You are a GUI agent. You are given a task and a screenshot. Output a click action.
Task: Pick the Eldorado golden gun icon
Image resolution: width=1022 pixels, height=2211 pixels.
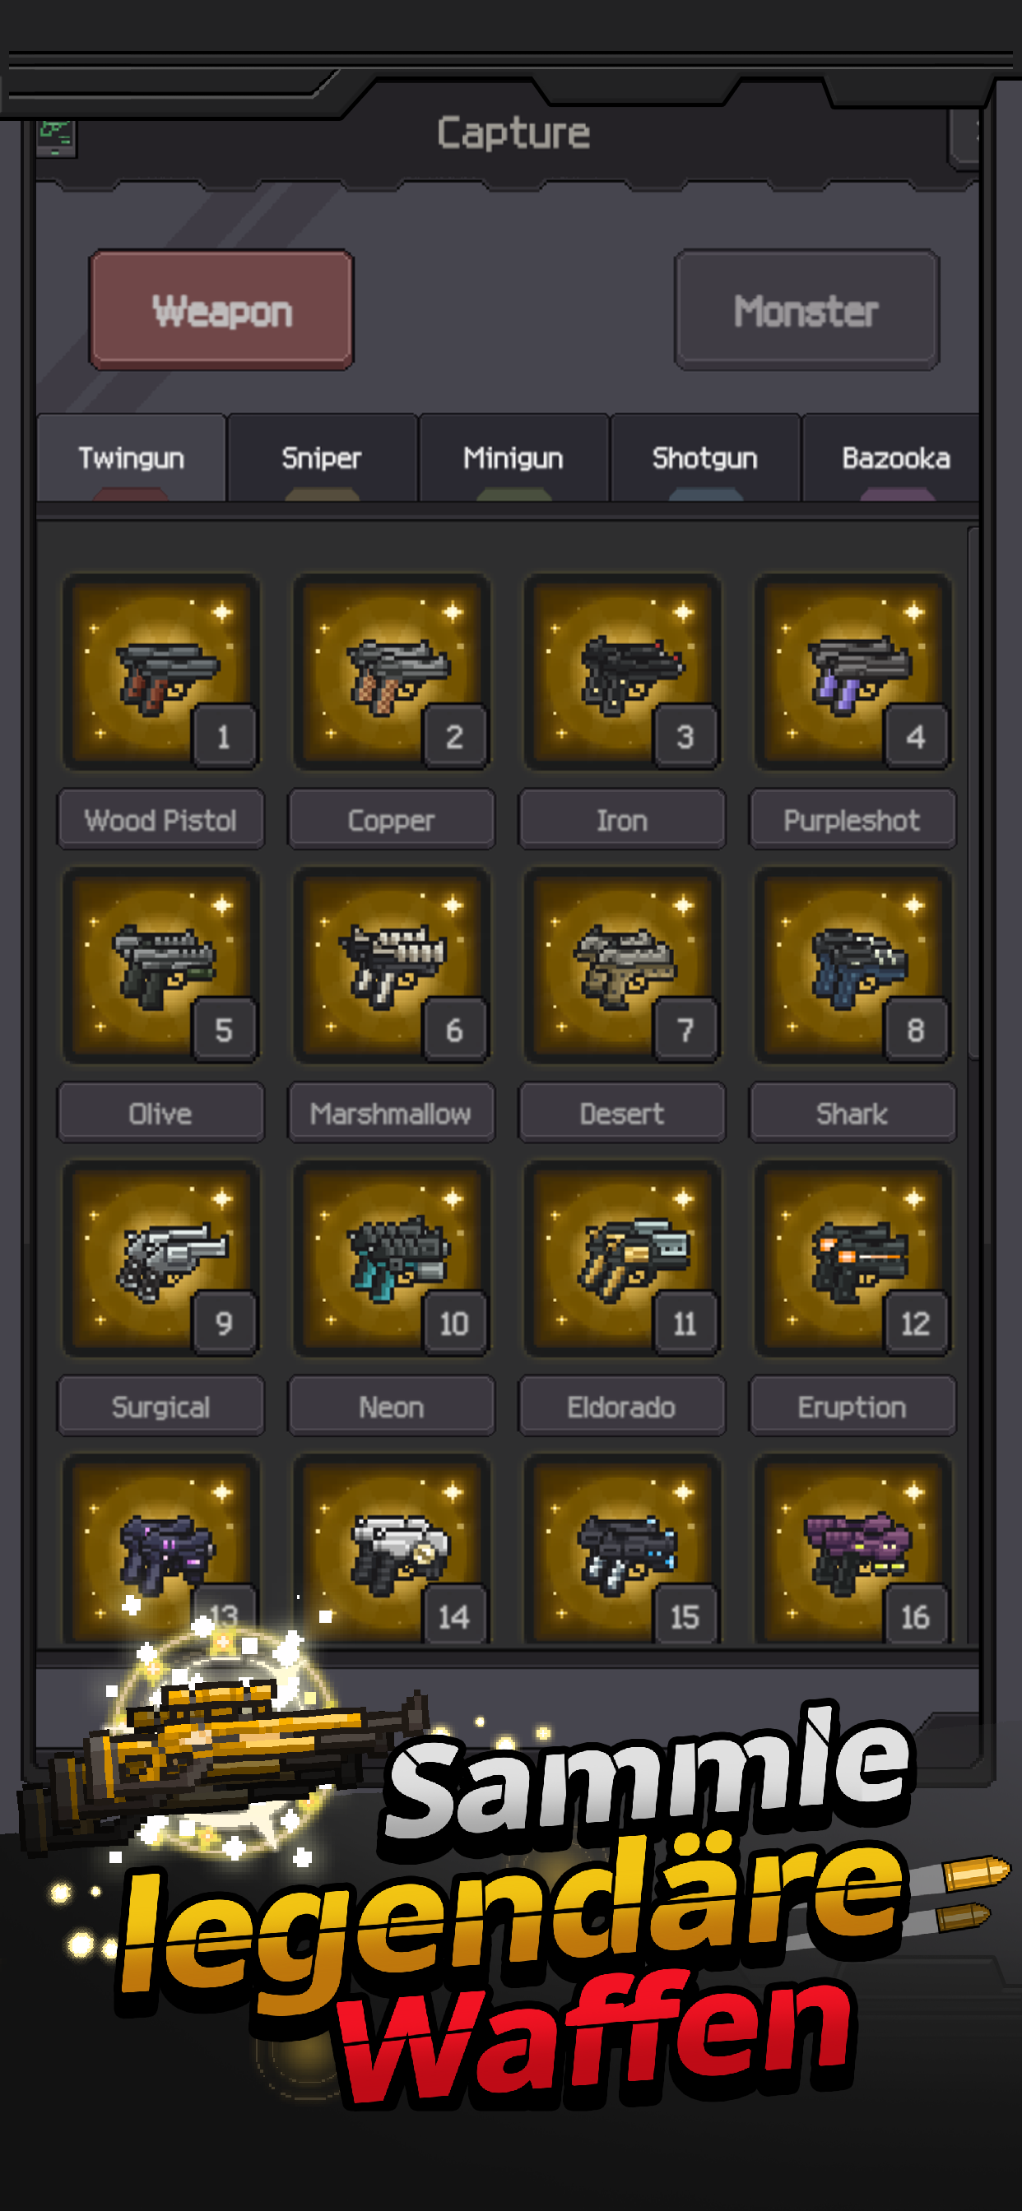point(622,1259)
